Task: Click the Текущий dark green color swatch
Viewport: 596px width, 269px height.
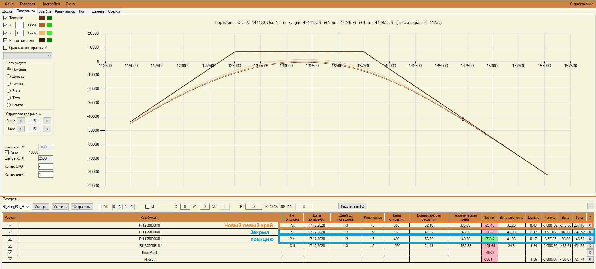Action: [49, 18]
